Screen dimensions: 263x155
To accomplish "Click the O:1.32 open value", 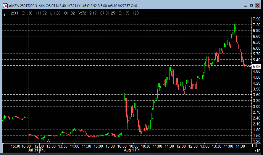I will tap(69, 13).
